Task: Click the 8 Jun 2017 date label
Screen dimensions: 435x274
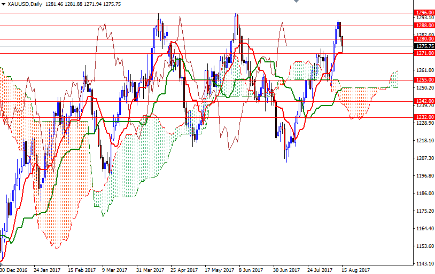Action: pyautogui.click(x=251, y=270)
